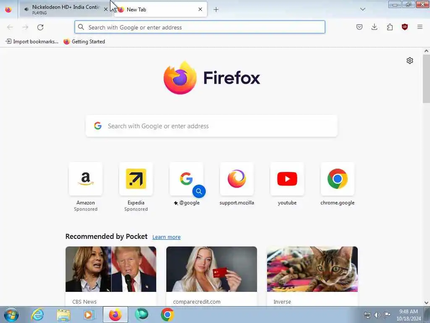Mute the Nickelodeon tab audio icon
Viewport: 430px width, 323px height.
[x=26, y=9]
